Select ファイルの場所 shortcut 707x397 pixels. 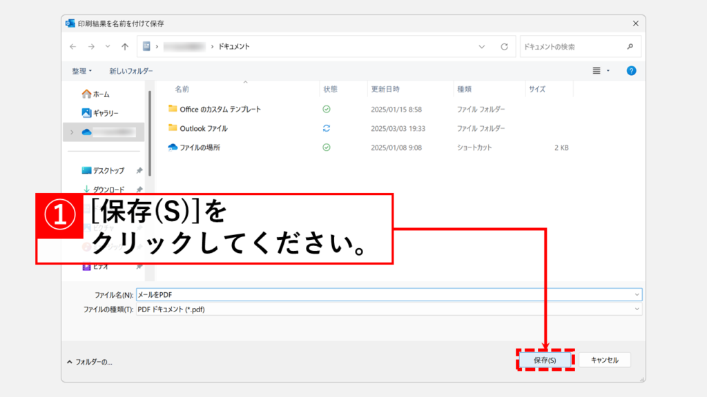200,147
